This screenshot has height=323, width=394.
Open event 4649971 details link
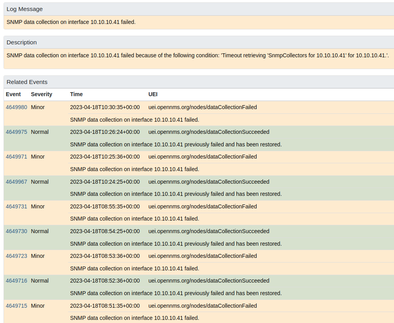coord(16,157)
